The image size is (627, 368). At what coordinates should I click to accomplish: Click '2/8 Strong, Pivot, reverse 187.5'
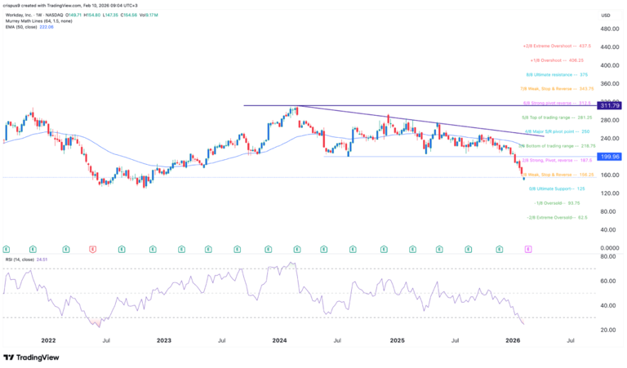[557, 161]
